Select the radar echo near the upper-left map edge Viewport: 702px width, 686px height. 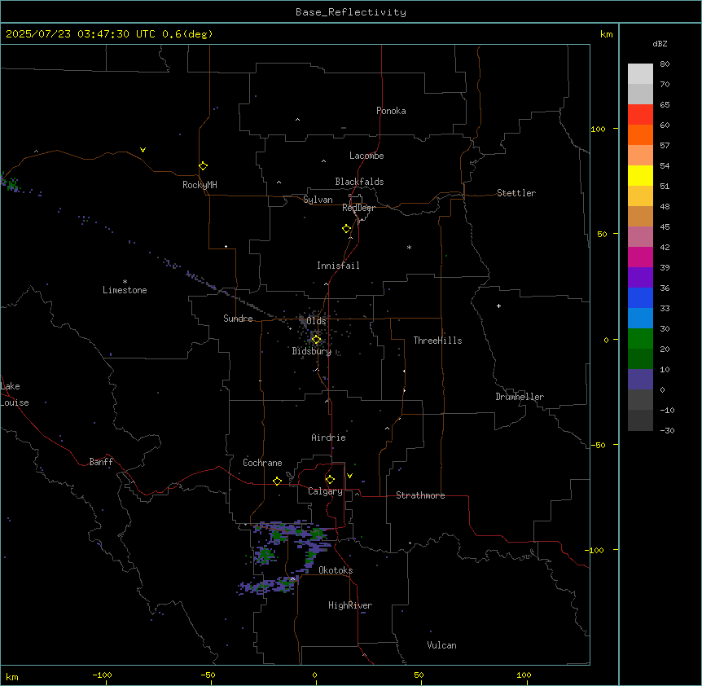click(x=11, y=183)
